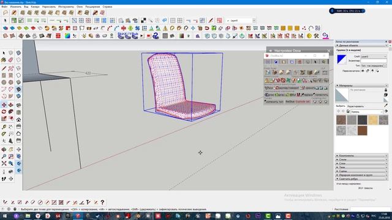The height and width of the screenshot is (220, 392).
Task: Expand the Компоненты panel
Action: click(361, 156)
